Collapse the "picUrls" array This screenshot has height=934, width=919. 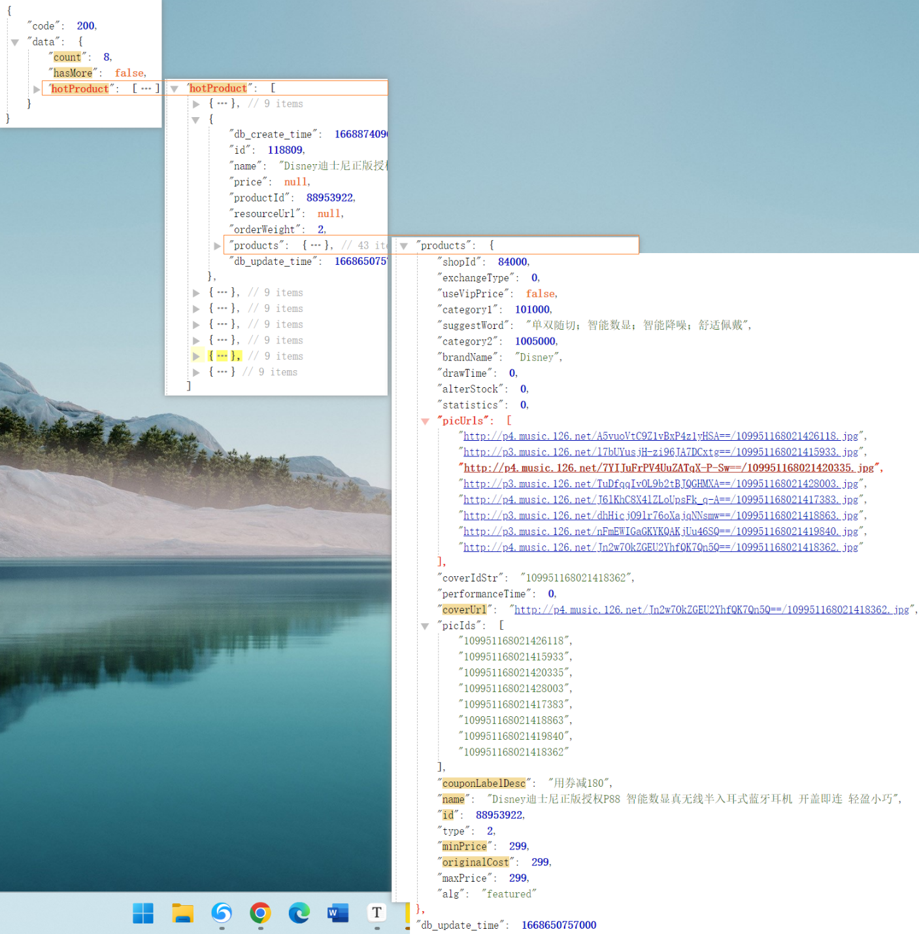coord(425,421)
